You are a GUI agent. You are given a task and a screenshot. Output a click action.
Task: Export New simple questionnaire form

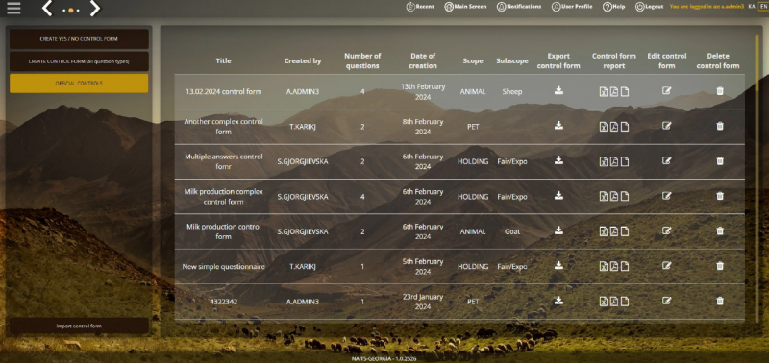coord(558,265)
